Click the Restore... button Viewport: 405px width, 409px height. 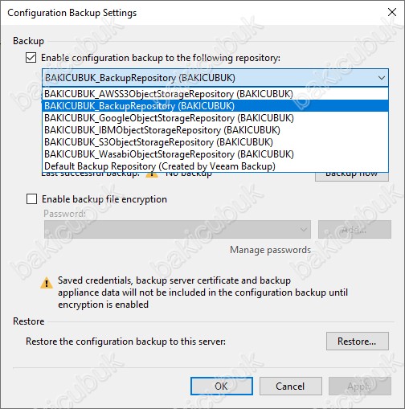click(x=358, y=342)
